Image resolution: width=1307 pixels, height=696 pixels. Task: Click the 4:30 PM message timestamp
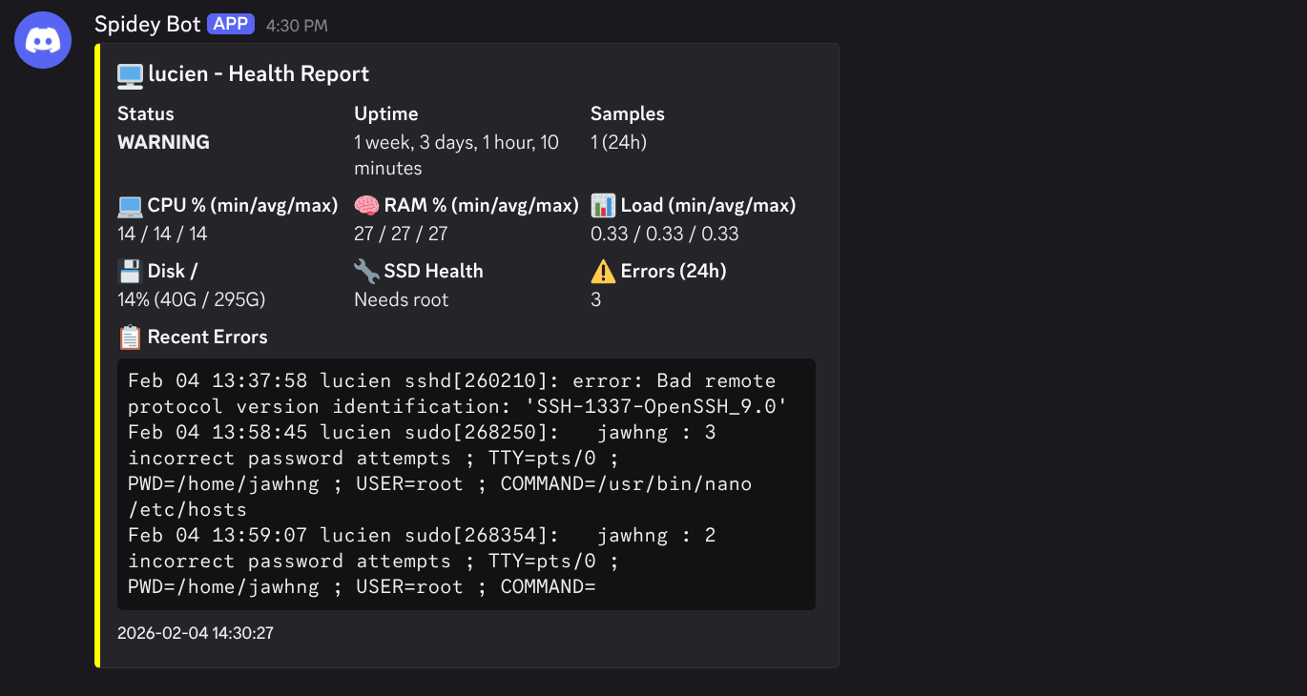(x=296, y=25)
